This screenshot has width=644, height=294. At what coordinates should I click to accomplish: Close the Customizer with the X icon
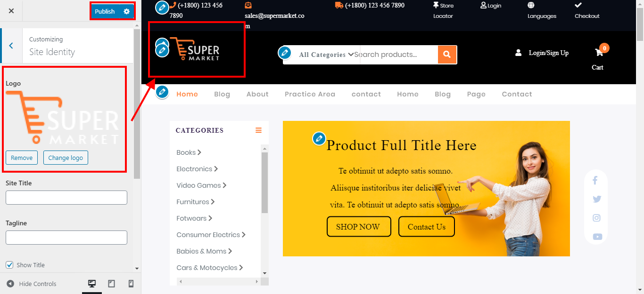(x=11, y=11)
